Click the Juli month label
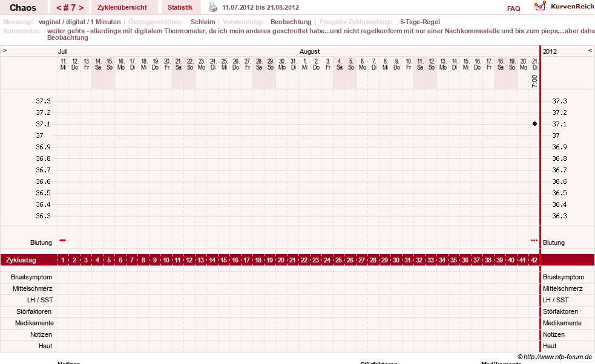This screenshot has height=364, width=595. pos(62,51)
